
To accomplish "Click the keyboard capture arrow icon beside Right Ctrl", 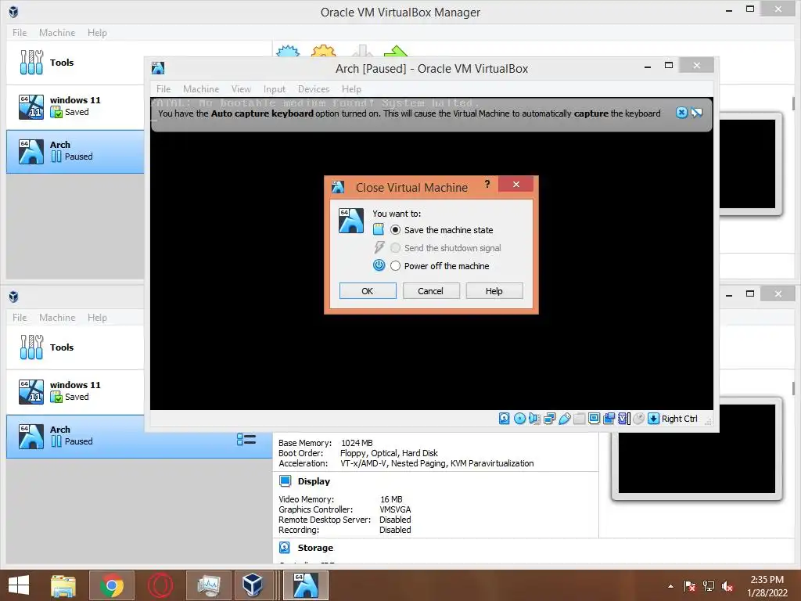I will [x=653, y=419].
